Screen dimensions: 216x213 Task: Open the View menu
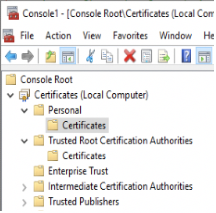(x=92, y=35)
